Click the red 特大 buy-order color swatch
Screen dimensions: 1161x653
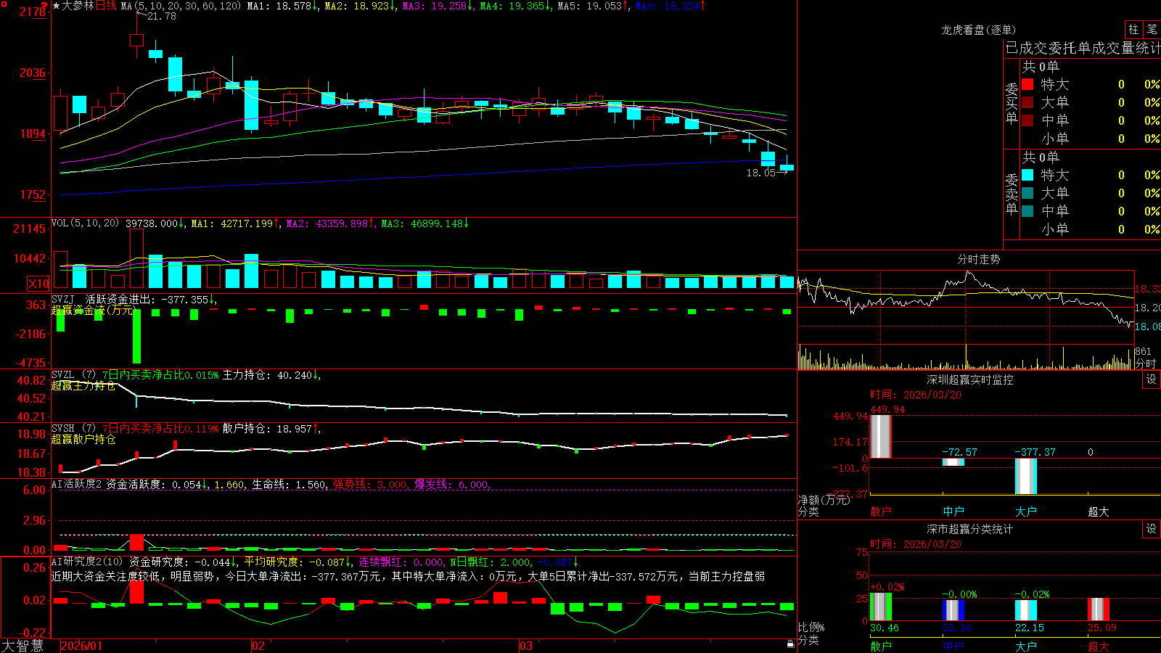(x=1027, y=84)
